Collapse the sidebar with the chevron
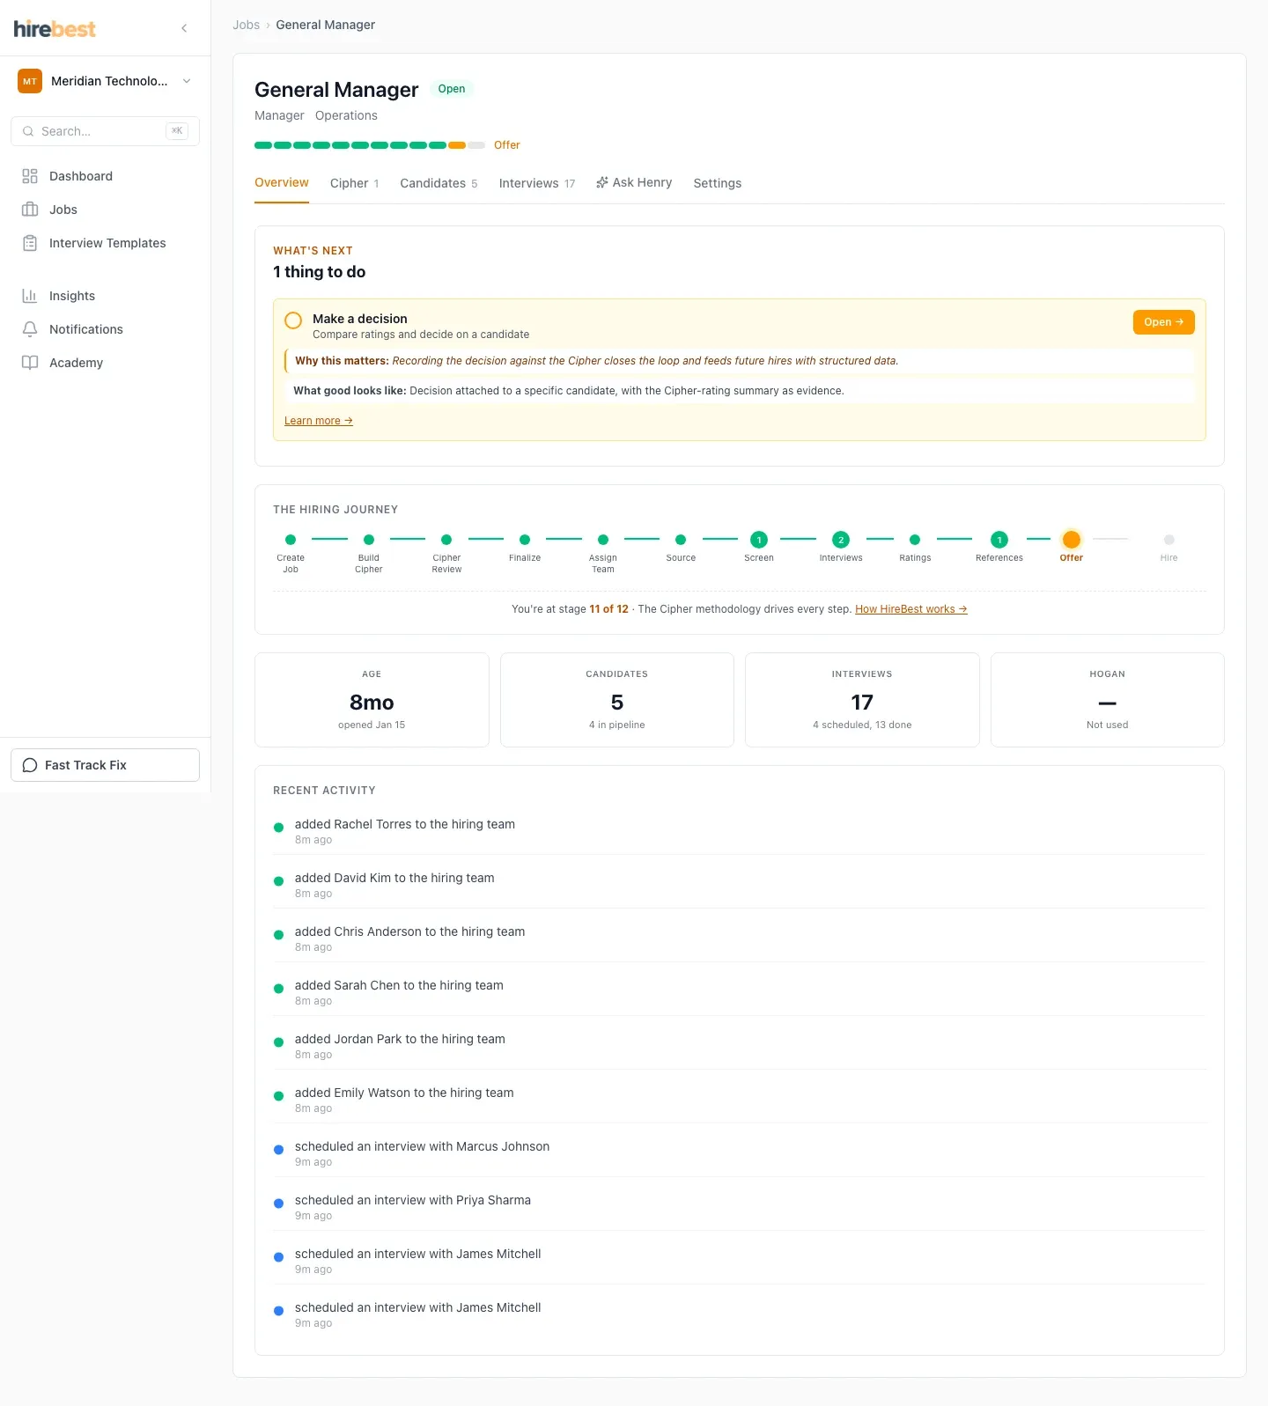 tap(184, 28)
